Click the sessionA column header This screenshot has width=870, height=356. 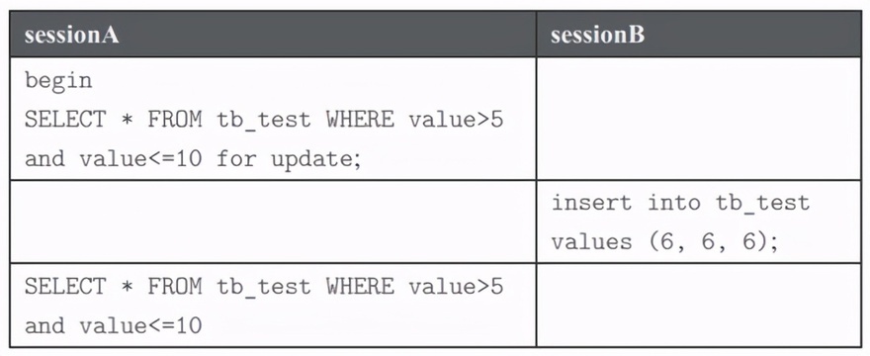click(71, 36)
